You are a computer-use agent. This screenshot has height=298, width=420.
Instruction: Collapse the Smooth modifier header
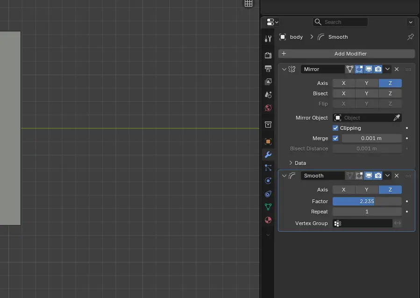click(284, 175)
